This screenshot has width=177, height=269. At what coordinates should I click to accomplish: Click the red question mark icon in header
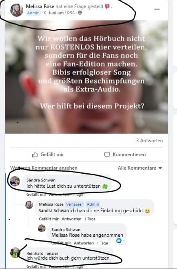[107, 7]
